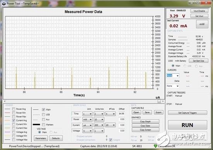Image resolution: width=213 pixels, height=150 pixels.
Task: Click the scrollbar left arrow under graph
Action: pos(5,101)
